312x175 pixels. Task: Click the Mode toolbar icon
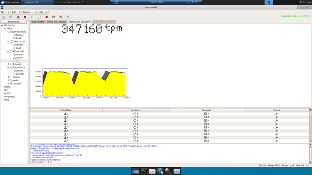pyautogui.click(x=61, y=17)
